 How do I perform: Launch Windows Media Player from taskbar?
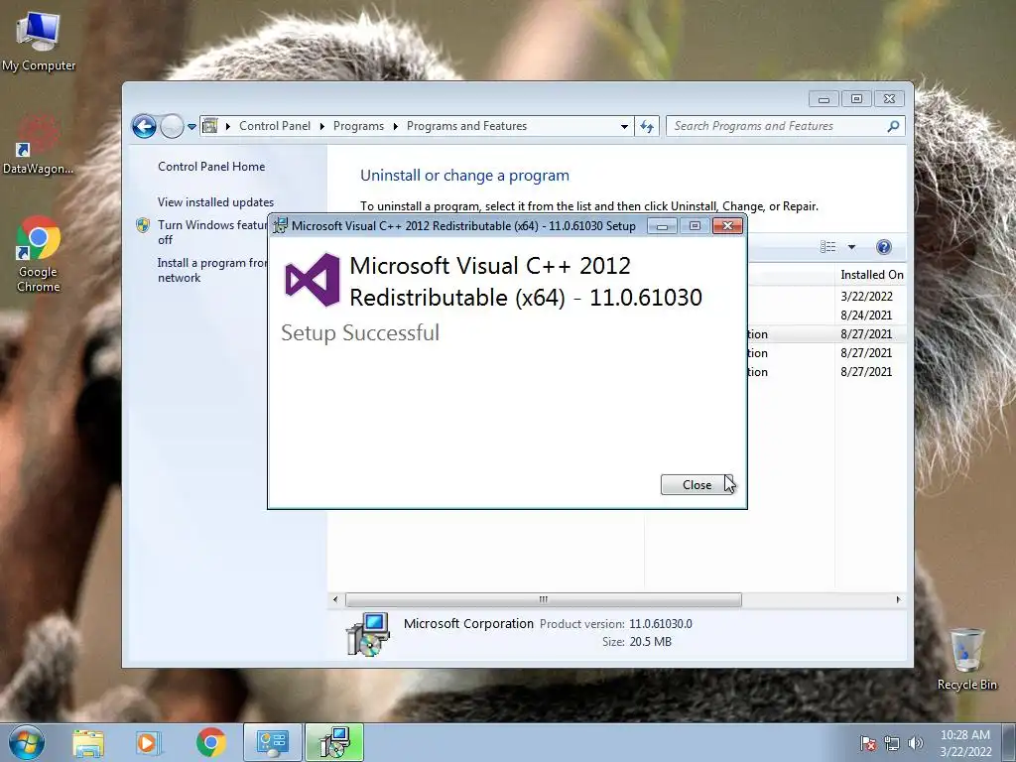click(x=148, y=743)
